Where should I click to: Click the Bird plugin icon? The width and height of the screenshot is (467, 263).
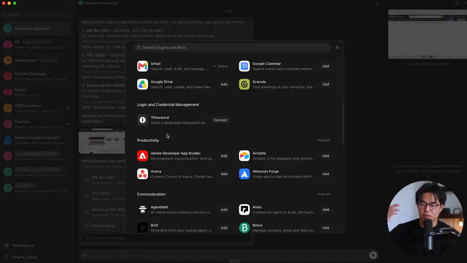pyautogui.click(x=142, y=228)
